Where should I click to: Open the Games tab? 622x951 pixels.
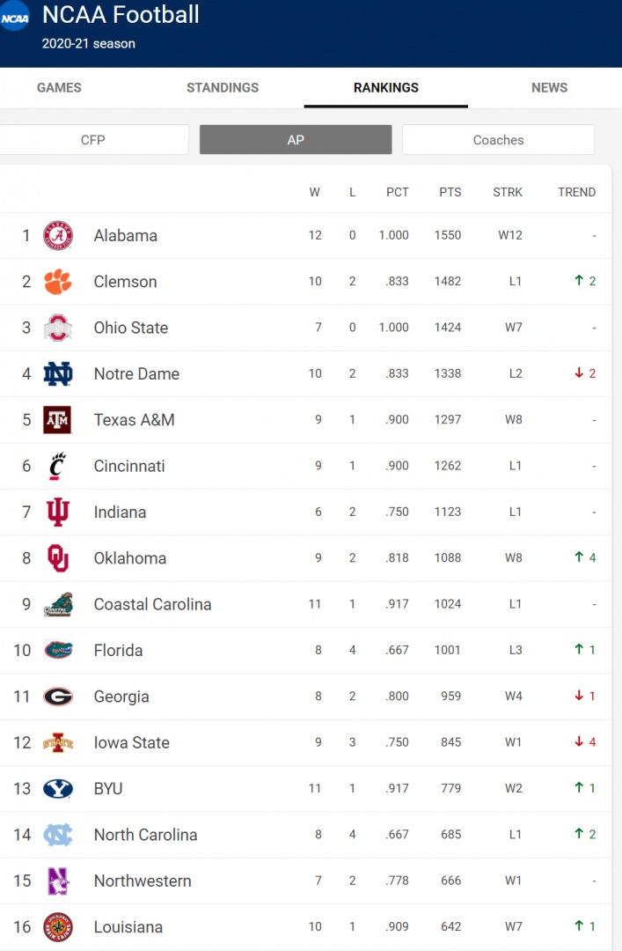tap(59, 88)
